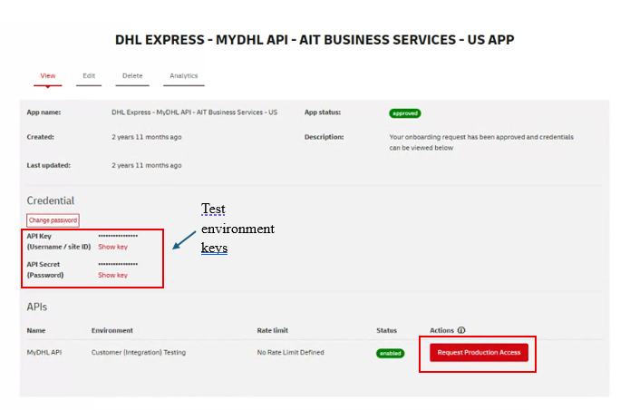This screenshot has width=620, height=410.
Task: Click the Request Production Access button
Action: click(x=478, y=352)
